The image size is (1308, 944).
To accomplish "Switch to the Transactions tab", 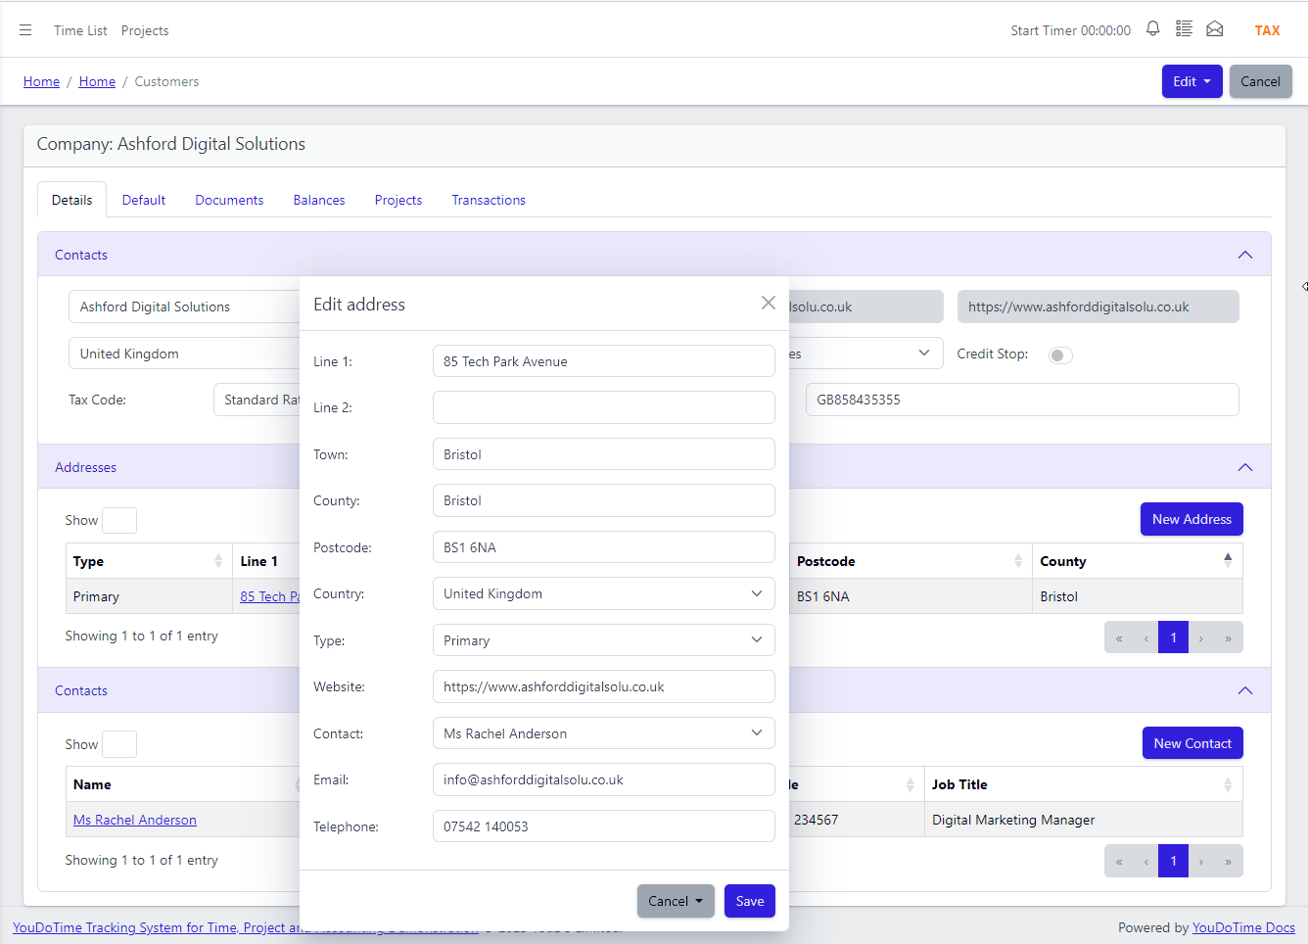I will [489, 200].
